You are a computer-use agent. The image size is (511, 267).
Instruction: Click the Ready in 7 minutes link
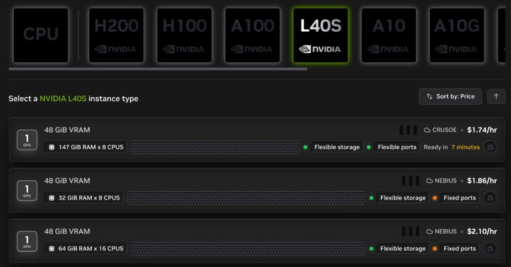pos(452,147)
